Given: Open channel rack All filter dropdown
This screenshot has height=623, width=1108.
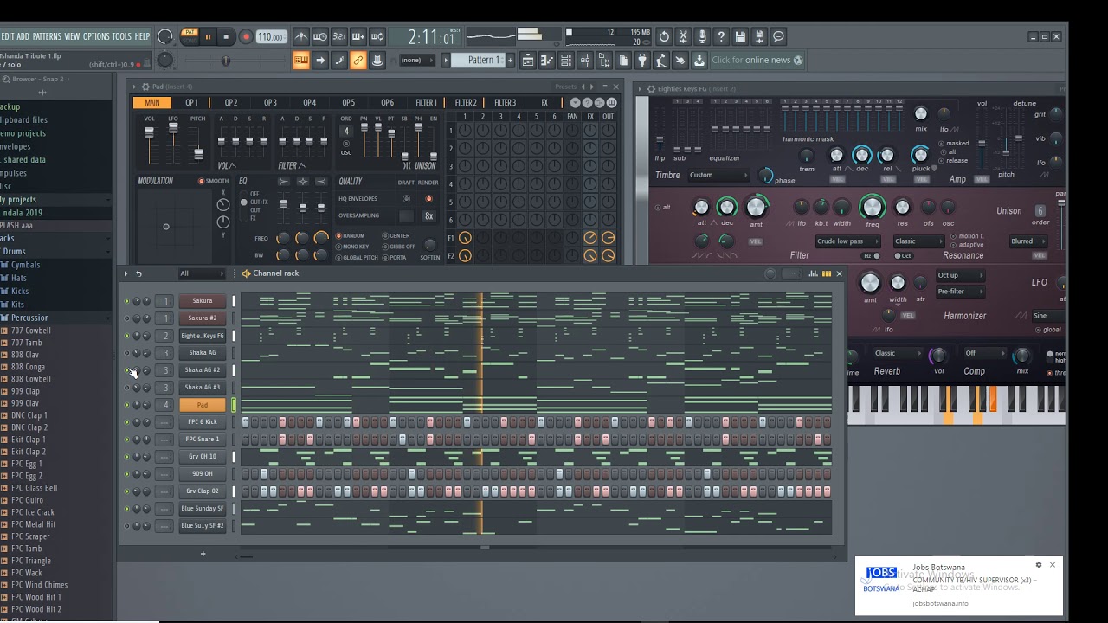Looking at the screenshot, I should click(201, 273).
